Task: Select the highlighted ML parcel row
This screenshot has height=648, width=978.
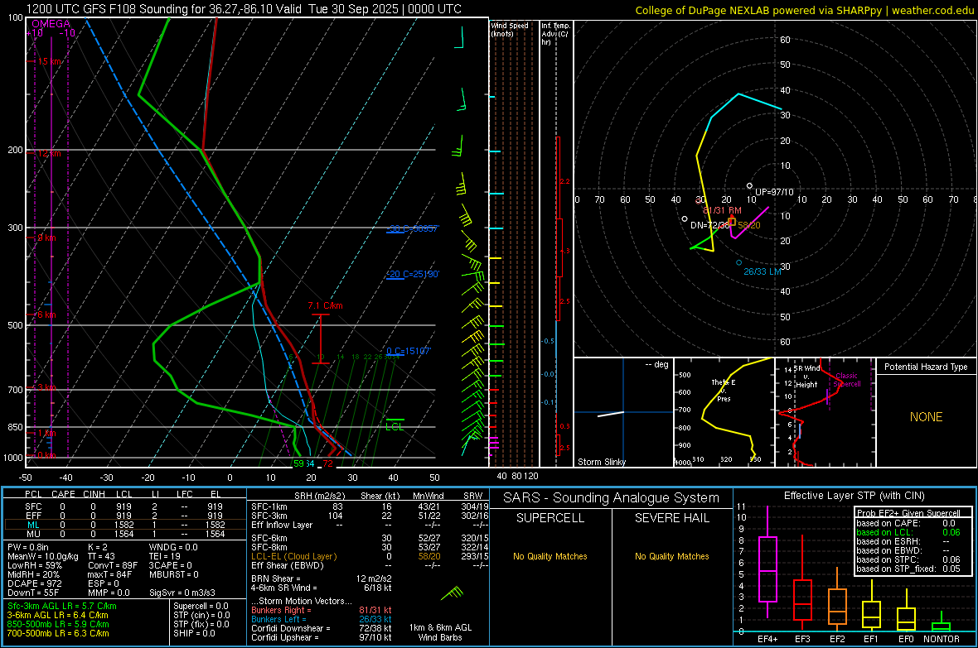Action: [125, 525]
